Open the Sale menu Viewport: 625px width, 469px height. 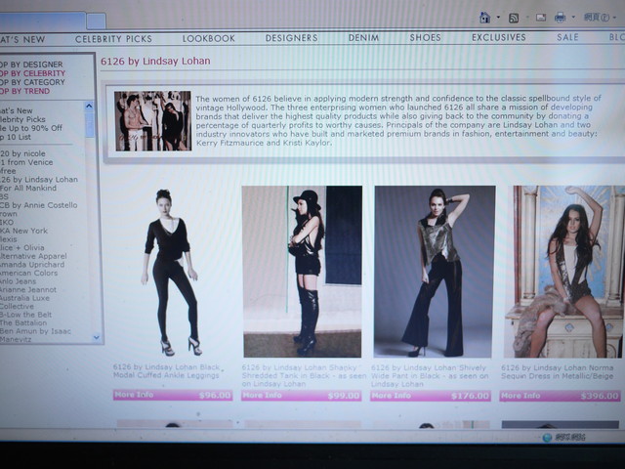(567, 37)
